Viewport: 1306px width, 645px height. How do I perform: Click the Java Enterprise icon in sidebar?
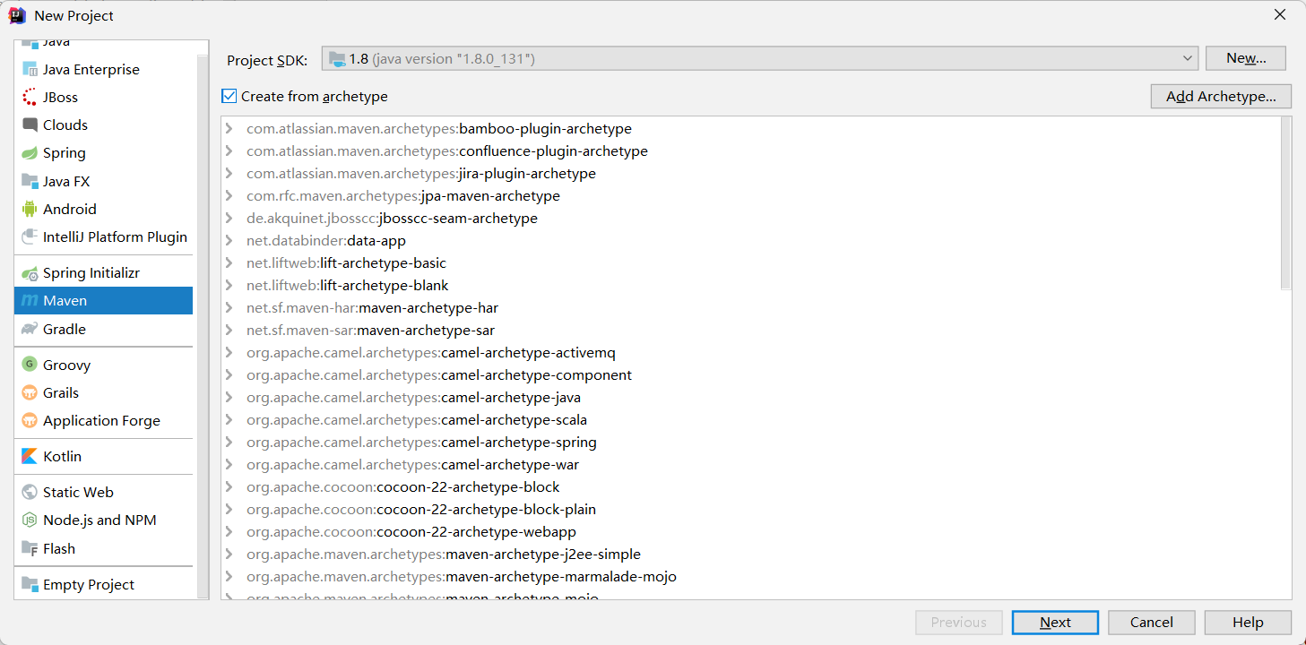(x=30, y=69)
